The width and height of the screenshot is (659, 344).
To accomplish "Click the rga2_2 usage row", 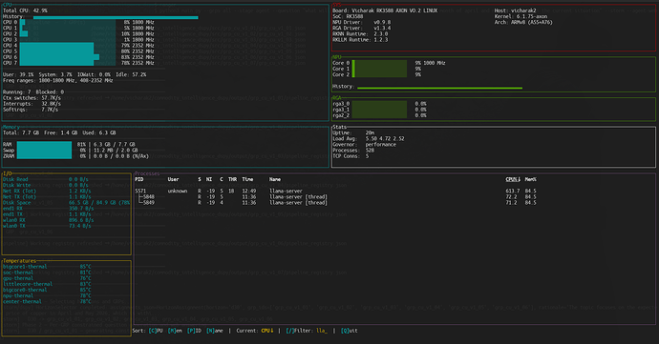I will coord(379,115).
